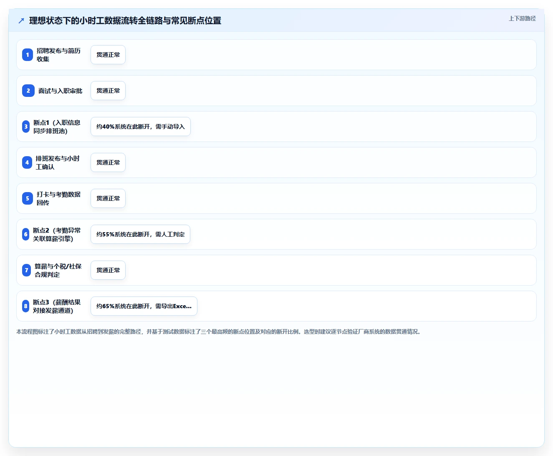Click the footnote starting 本流程图标注了
Image resolution: width=553 pixels, height=456 pixels.
220,332
